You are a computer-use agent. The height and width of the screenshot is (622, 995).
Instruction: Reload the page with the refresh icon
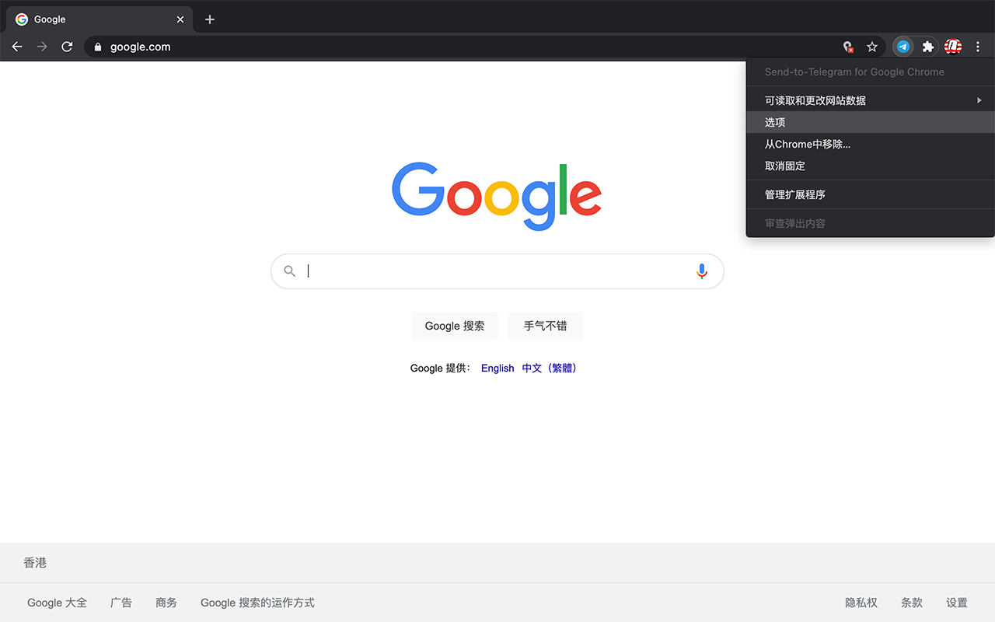pyautogui.click(x=67, y=47)
